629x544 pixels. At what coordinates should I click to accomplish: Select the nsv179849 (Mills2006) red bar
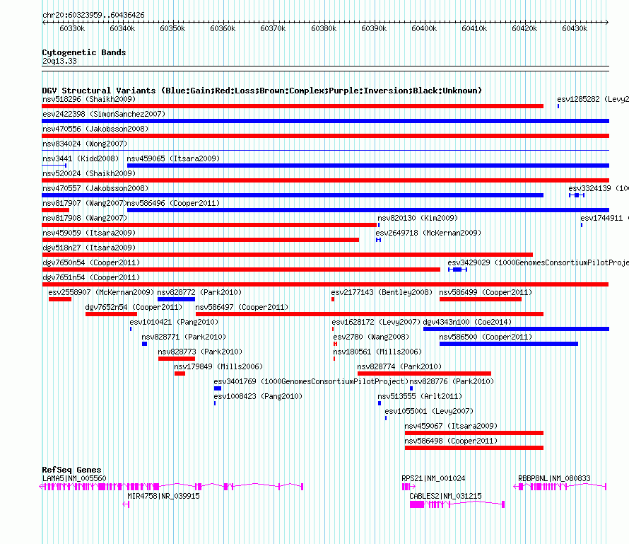(x=180, y=374)
